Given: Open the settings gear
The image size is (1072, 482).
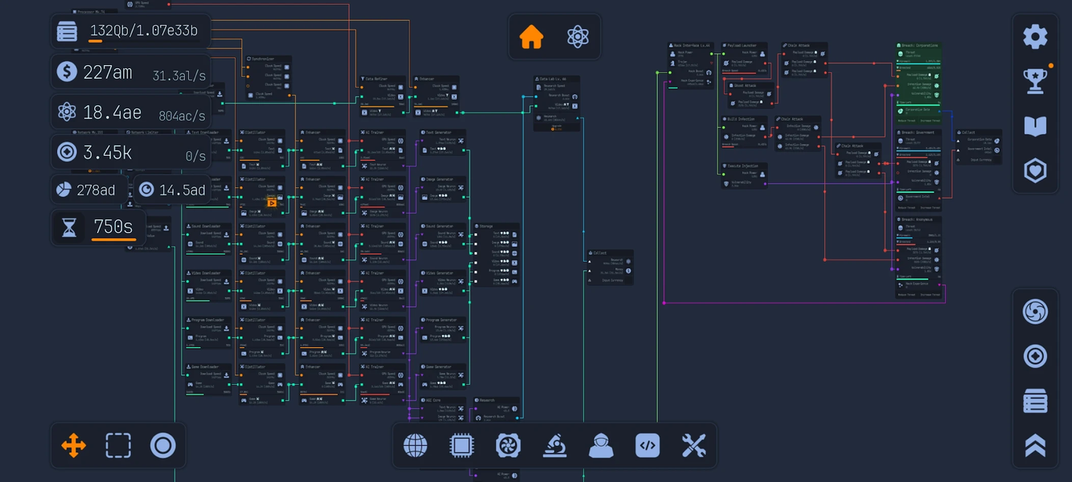Looking at the screenshot, I should (1035, 36).
